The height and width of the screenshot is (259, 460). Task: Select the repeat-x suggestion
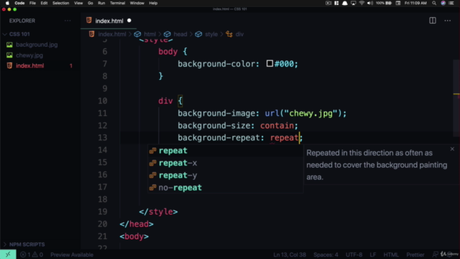(225, 163)
